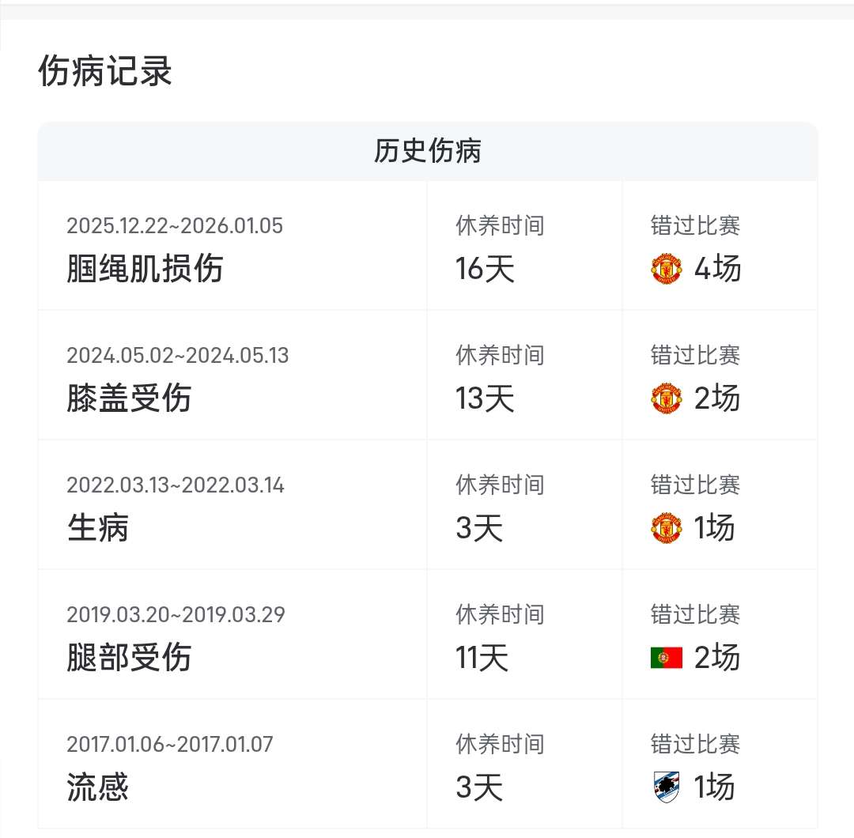854x838 pixels.
Task: Tap the 11天 rest duration
Action: [482, 658]
